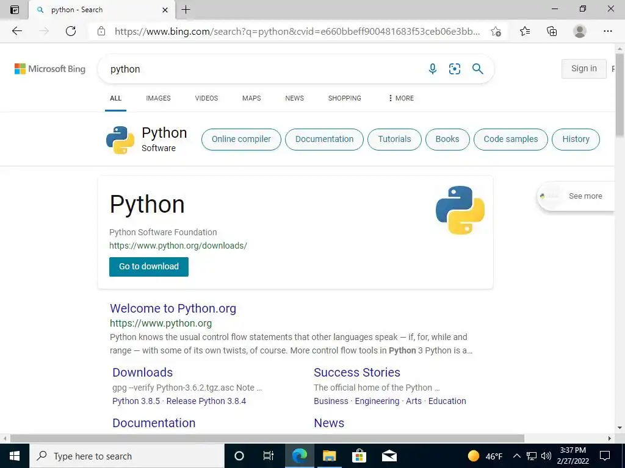Show hidden tray icons chevron

pos(516,456)
